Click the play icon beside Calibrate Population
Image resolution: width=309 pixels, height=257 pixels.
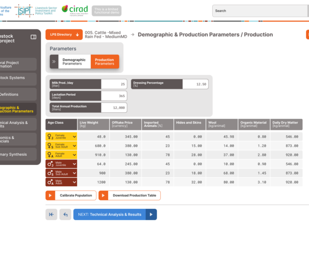[50, 195]
